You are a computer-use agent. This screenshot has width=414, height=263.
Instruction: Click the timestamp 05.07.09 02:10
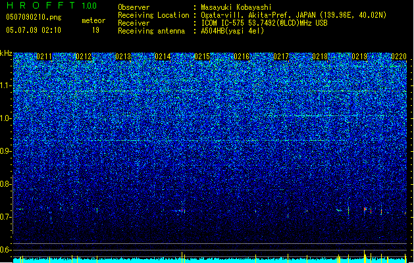[x=34, y=30]
